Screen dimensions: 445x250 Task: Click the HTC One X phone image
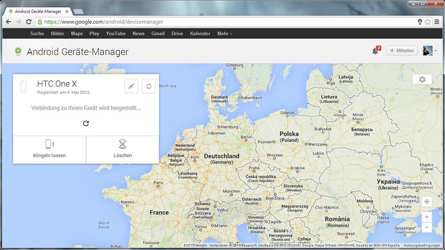23,87
